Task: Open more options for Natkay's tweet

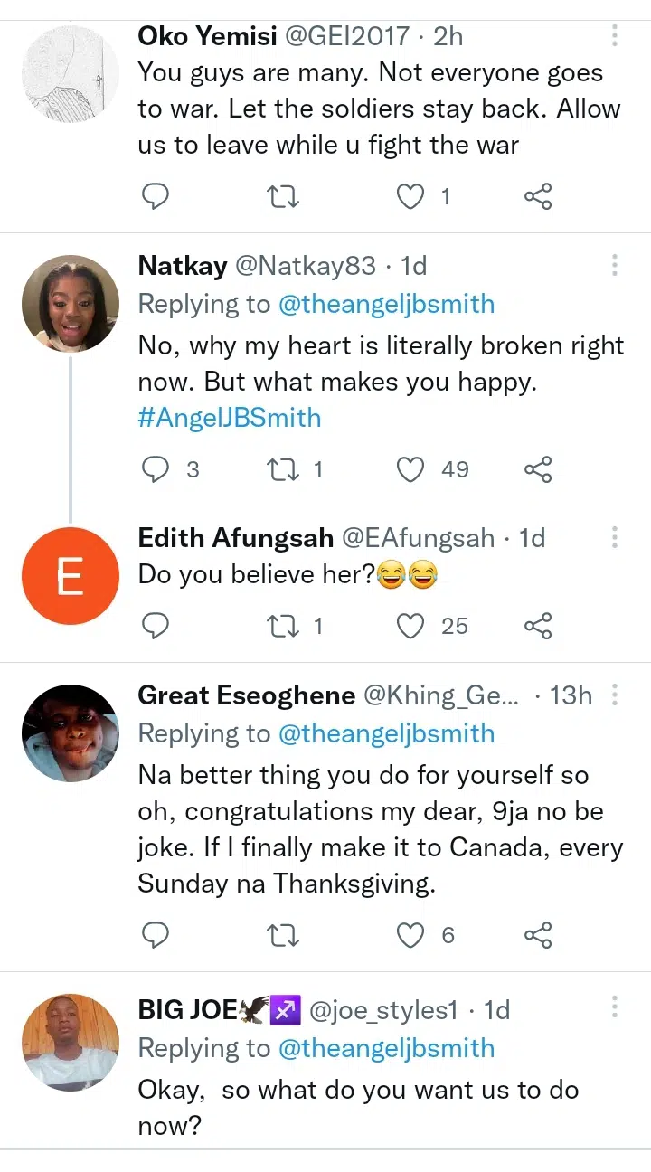Action: pyautogui.click(x=615, y=265)
